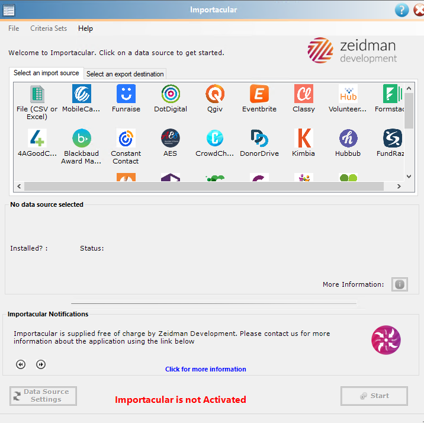
Task: Click the Data Source Settings button
Action: point(43,396)
